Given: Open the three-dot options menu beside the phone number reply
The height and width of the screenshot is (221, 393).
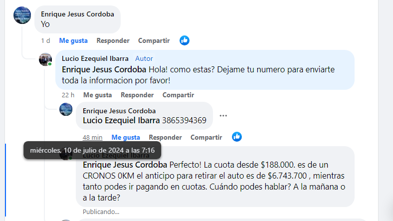Looking at the screenshot, I should click(223, 116).
